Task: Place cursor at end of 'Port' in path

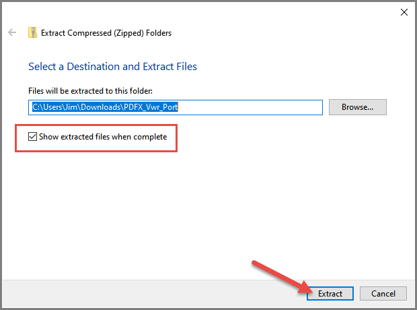Action: pyautogui.click(x=178, y=107)
